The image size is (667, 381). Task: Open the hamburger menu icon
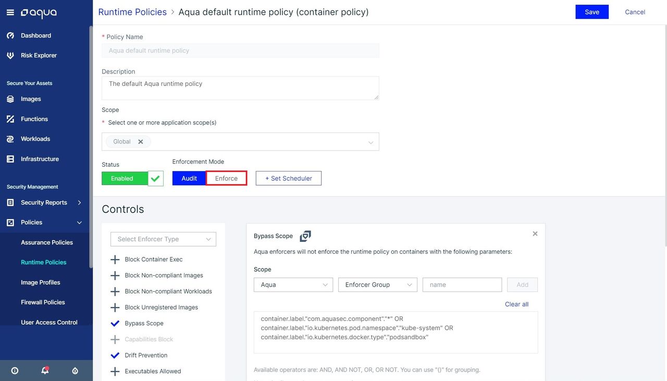coord(10,13)
